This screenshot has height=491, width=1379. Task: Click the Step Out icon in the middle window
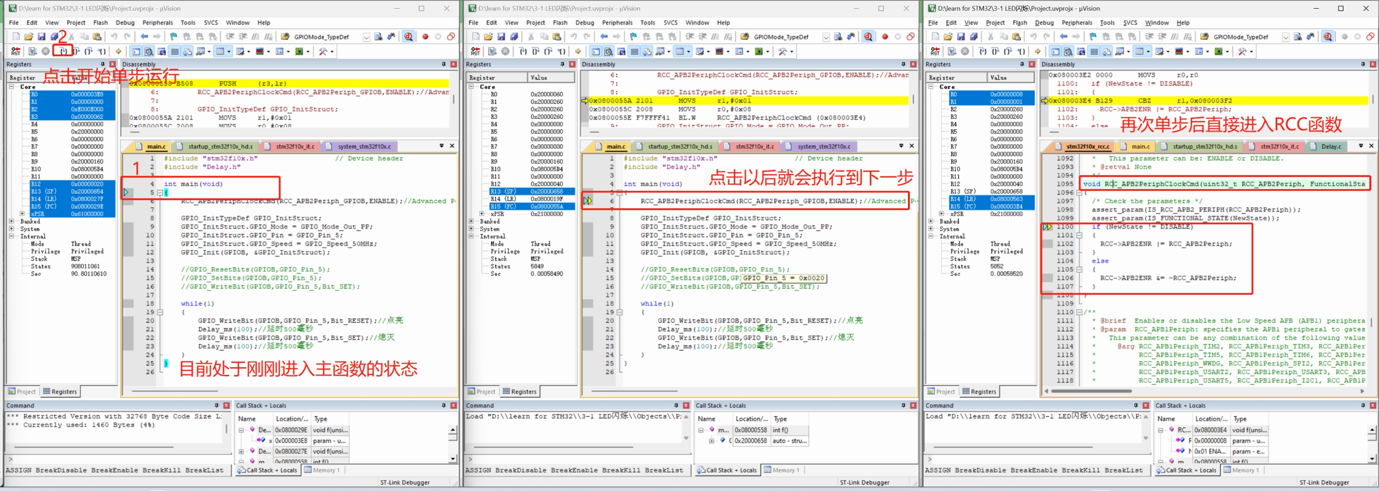[548, 51]
